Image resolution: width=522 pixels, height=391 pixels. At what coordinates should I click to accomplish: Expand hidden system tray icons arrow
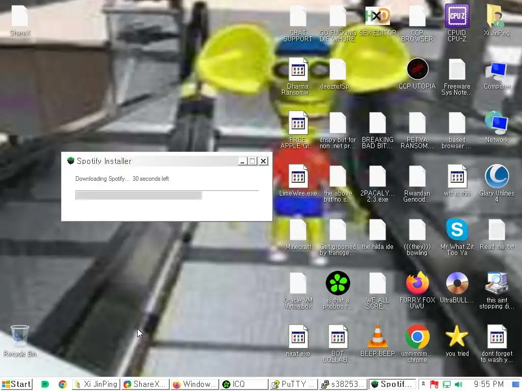423,384
